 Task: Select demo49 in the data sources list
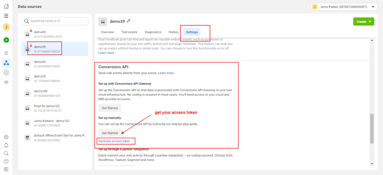pos(55,34)
